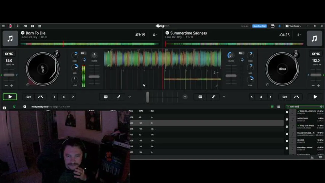Click the left deck LOW EQ knob
Image resolution: width=325 pixels, height=183 pixels.
(75, 80)
